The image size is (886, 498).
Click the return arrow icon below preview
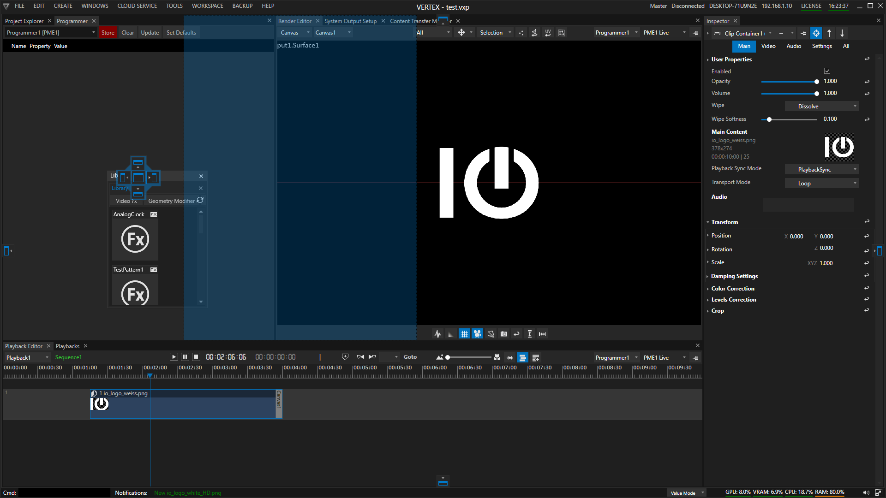tap(517, 334)
